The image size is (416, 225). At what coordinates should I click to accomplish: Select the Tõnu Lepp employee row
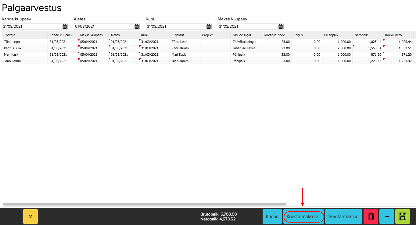point(24,42)
